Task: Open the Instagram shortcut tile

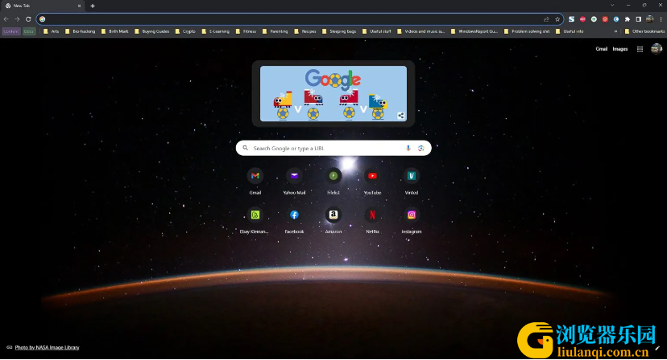Action: click(x=412, y=220)
